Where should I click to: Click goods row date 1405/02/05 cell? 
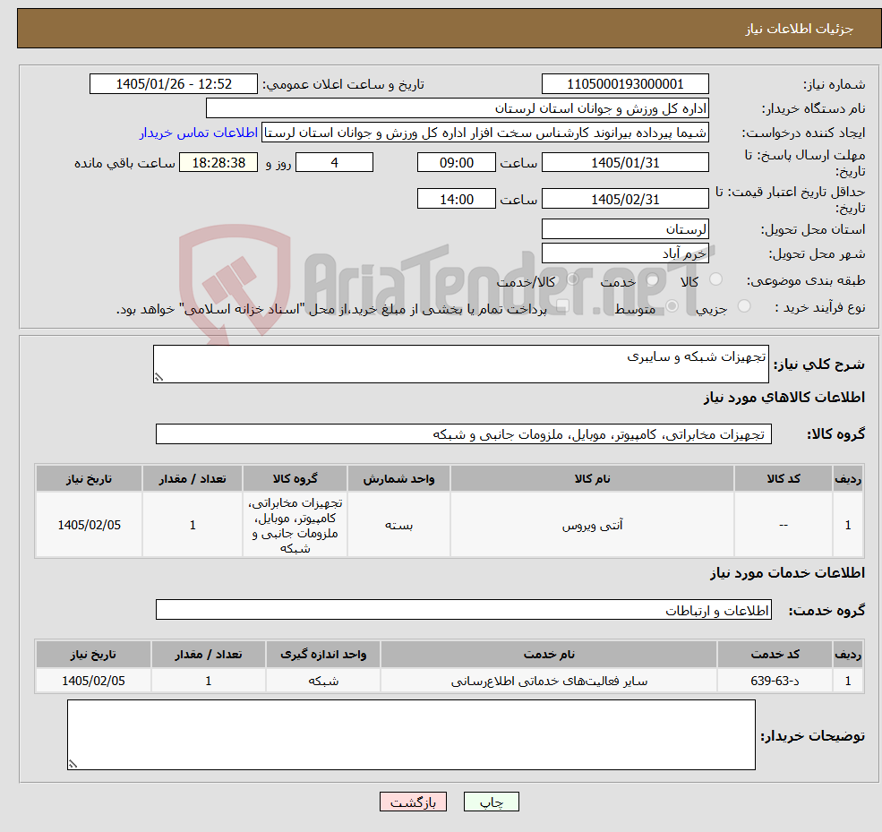(x=89, y=525)
